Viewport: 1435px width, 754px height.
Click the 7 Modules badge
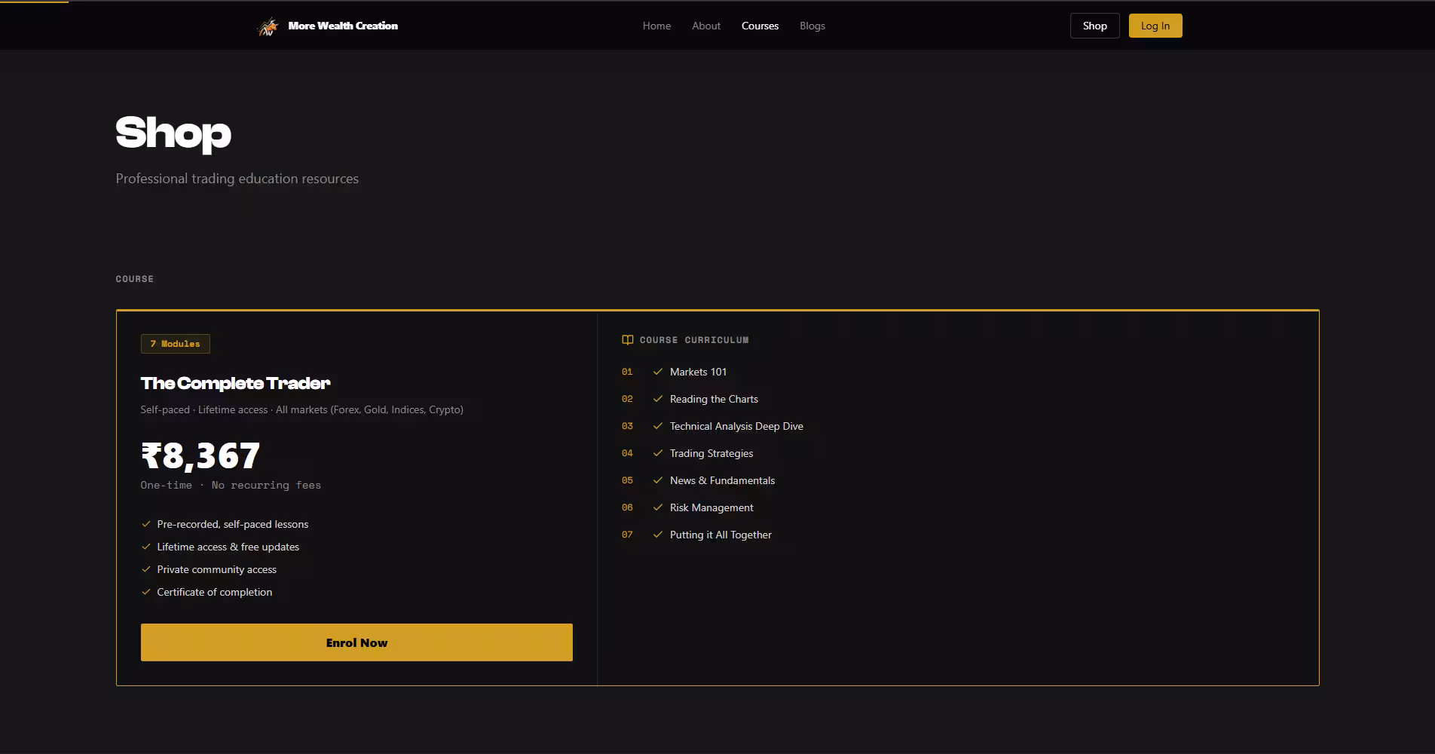[176, 344]
